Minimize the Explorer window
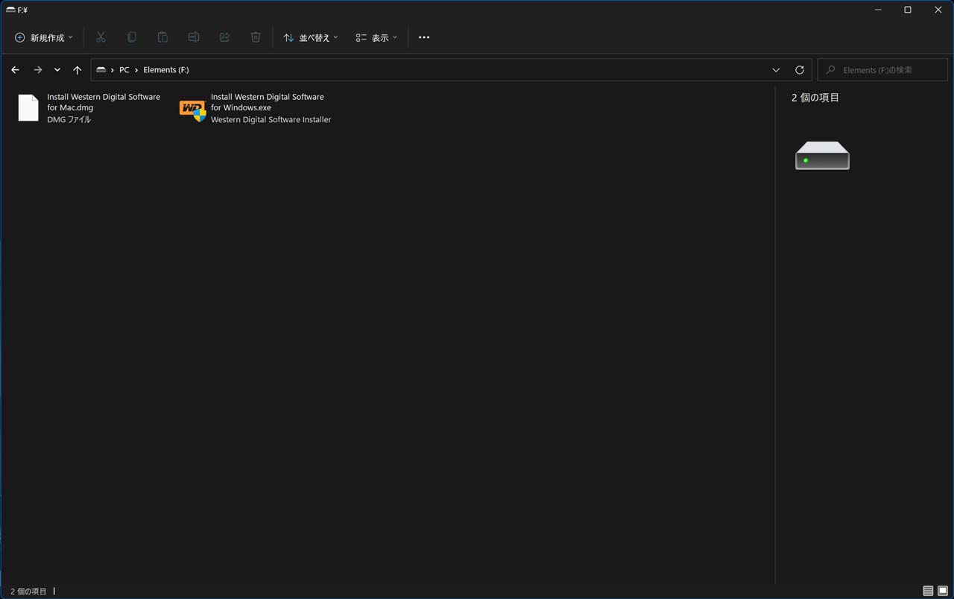This screenshot has height=599, width=954. coord(879,10)
